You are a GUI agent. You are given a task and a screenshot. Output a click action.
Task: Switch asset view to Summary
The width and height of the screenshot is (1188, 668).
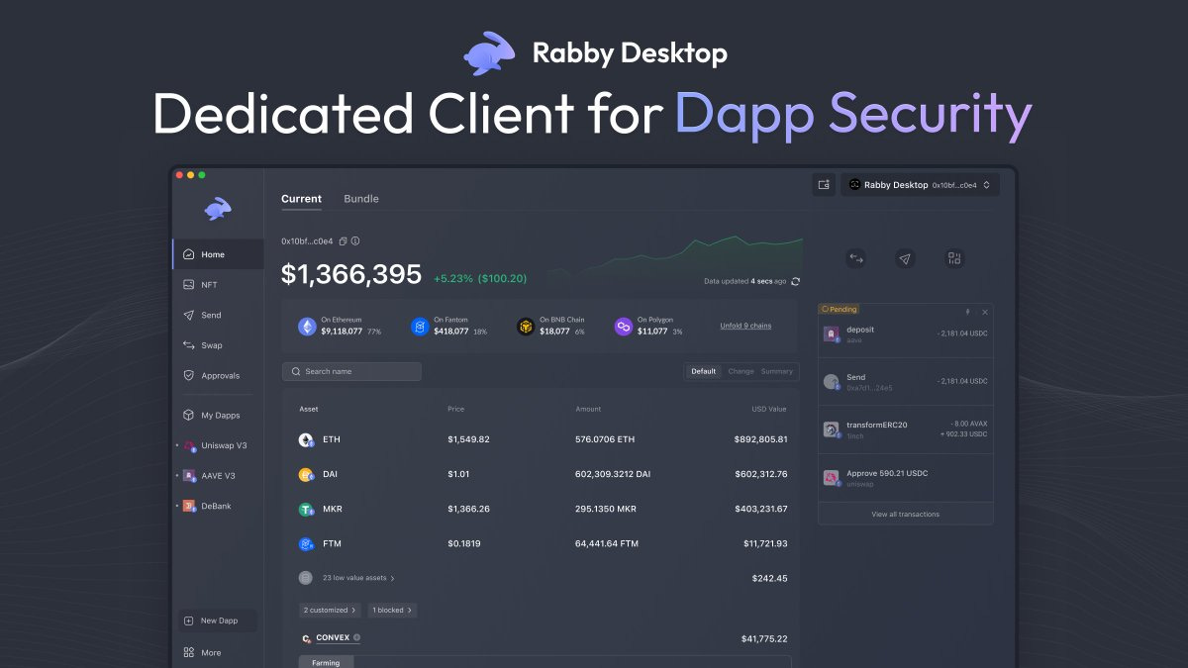[777, 371]
